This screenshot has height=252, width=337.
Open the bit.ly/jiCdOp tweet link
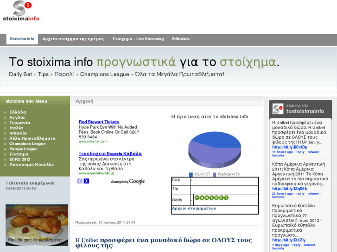pos(290,147)
